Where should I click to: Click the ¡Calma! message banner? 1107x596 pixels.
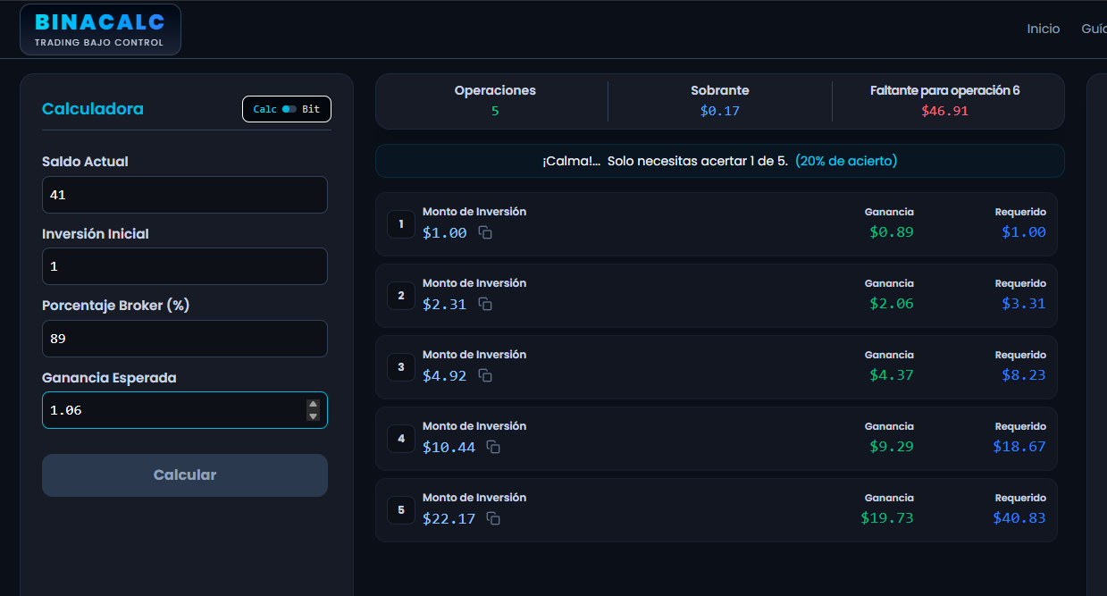coord(719,160)
